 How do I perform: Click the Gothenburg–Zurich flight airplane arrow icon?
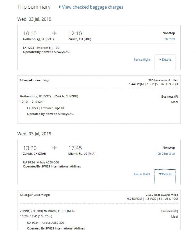[55, 33]
